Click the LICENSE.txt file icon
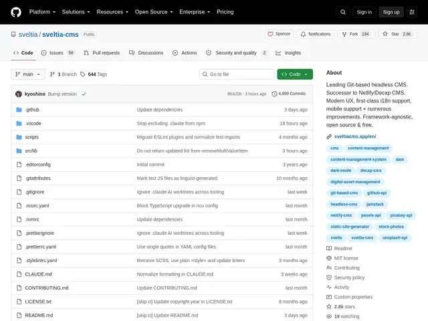The height and width of the screenshot is (321, 428). click(19, 302)
